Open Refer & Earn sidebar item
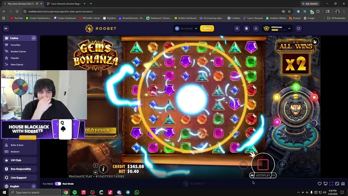This screenshot has width=348, height=196. pyautogui.click(x=17, y=145)
